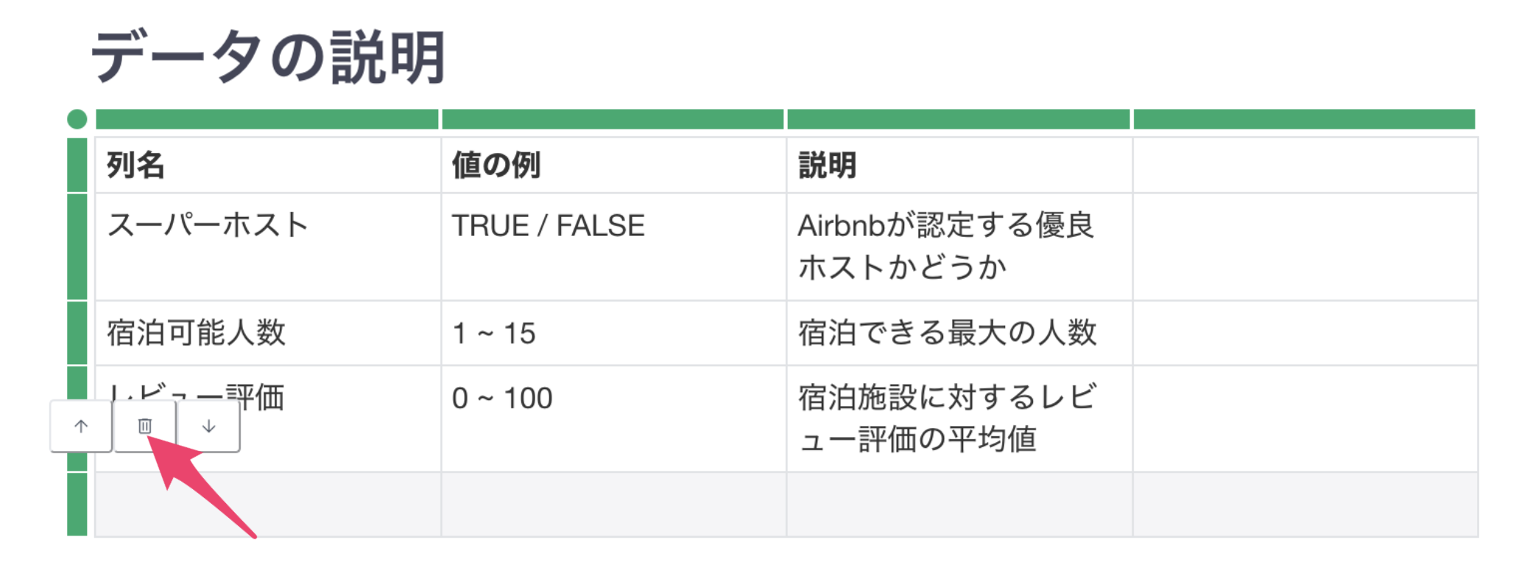The height and width of the screenshot is (562, 1530).
Task: Click the 値の例 header cell
Action: 614,166
